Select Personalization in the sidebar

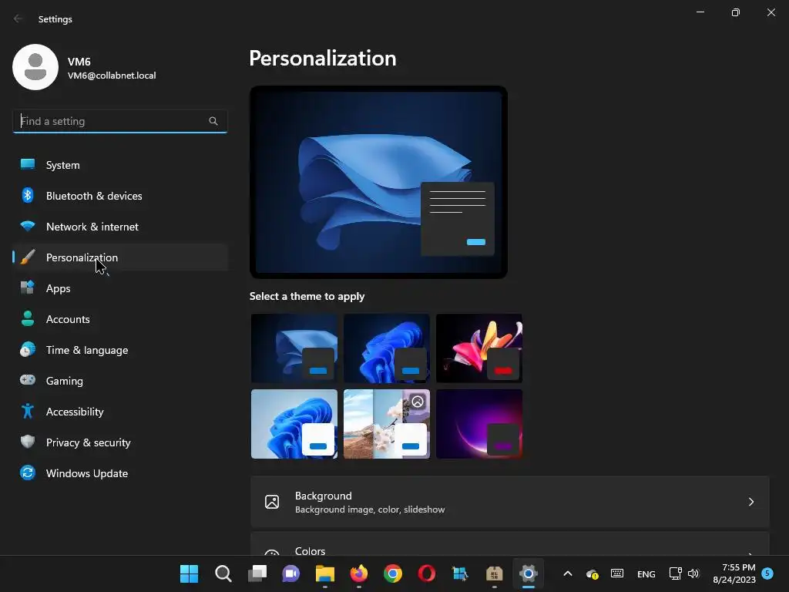pos(119,257)
